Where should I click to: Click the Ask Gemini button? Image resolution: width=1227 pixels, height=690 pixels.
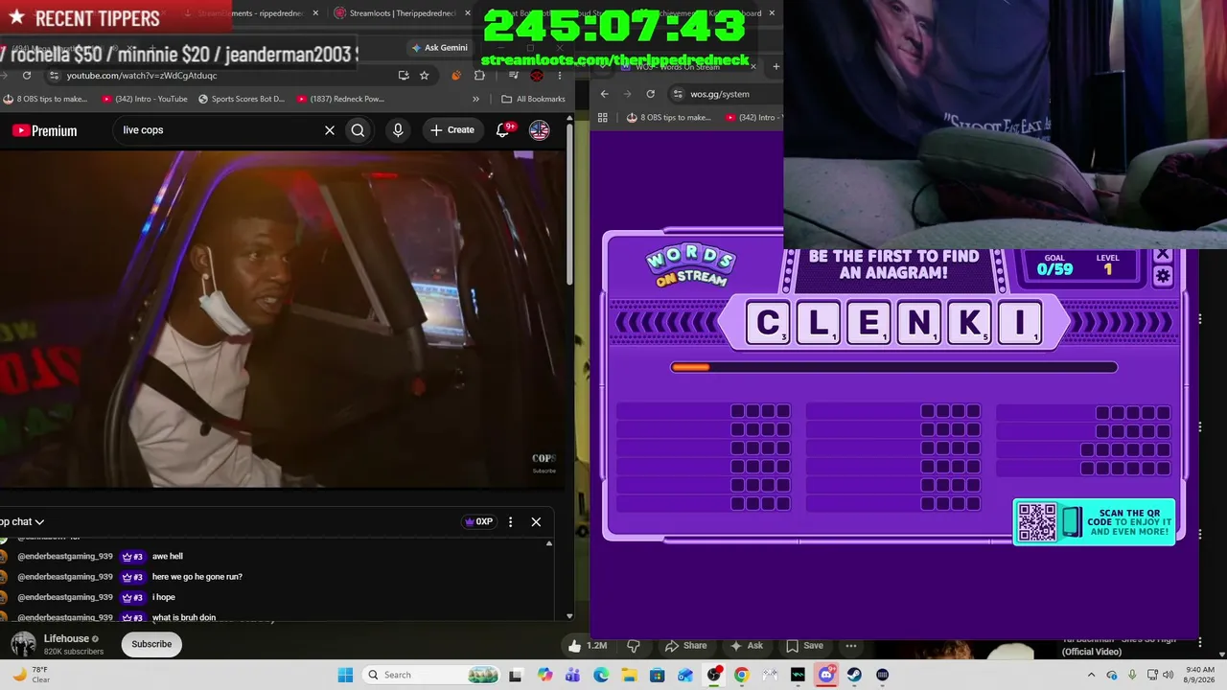439,48
